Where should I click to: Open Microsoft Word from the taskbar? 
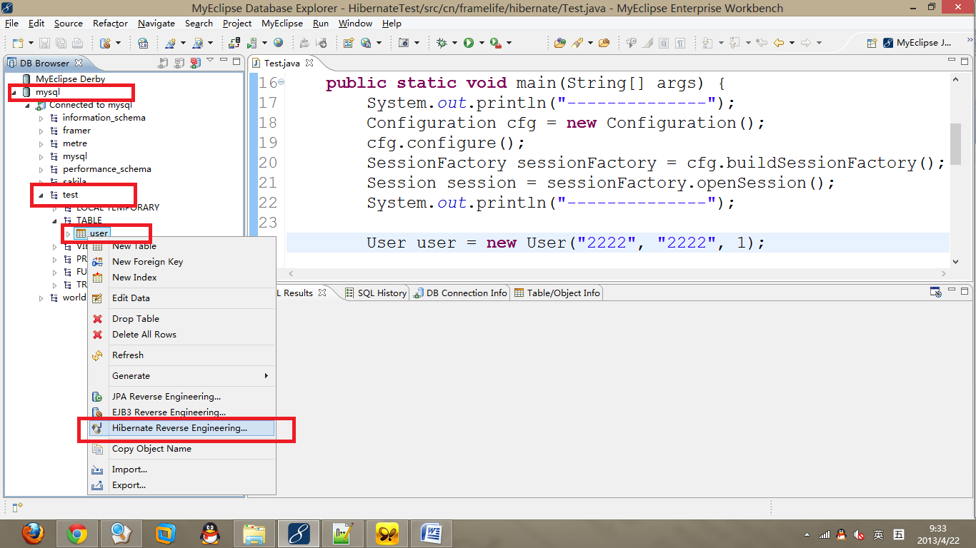tap(432, 533)
